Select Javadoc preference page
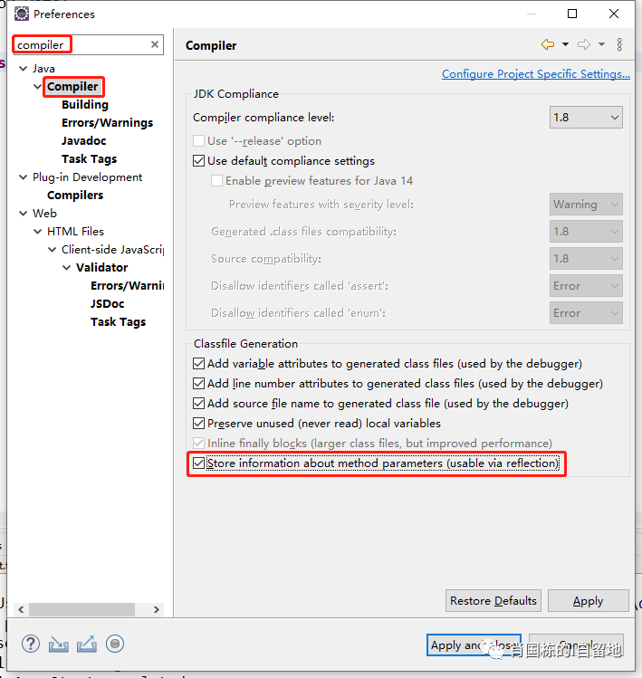 [x=84, y=141]
